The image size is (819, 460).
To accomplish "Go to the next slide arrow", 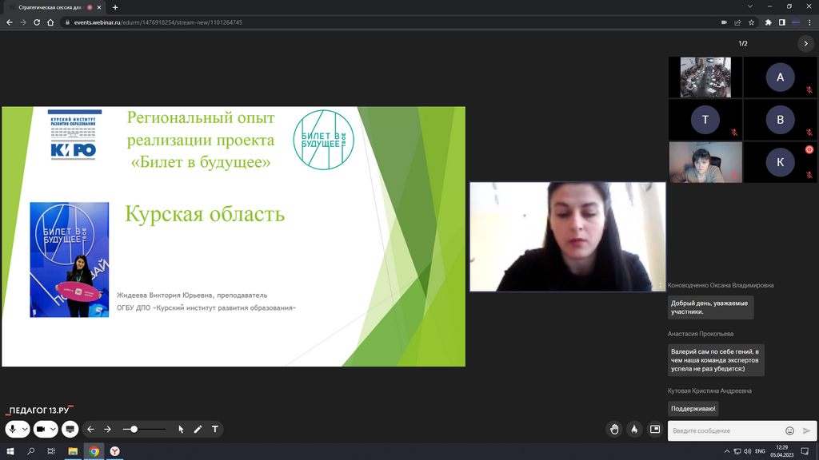I will 108,429.
